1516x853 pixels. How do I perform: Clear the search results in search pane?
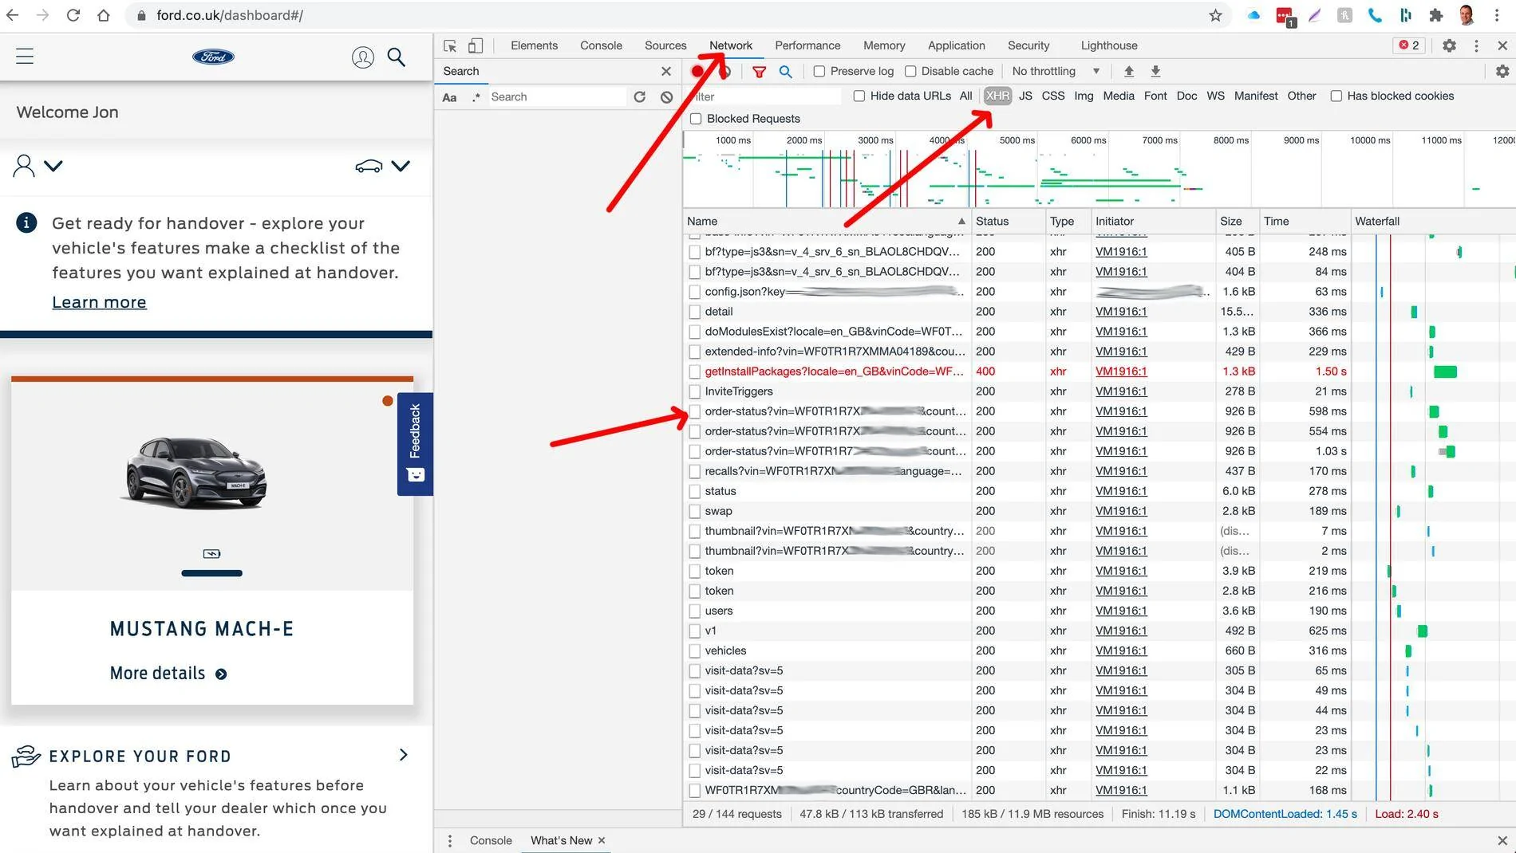click(666, 96)
